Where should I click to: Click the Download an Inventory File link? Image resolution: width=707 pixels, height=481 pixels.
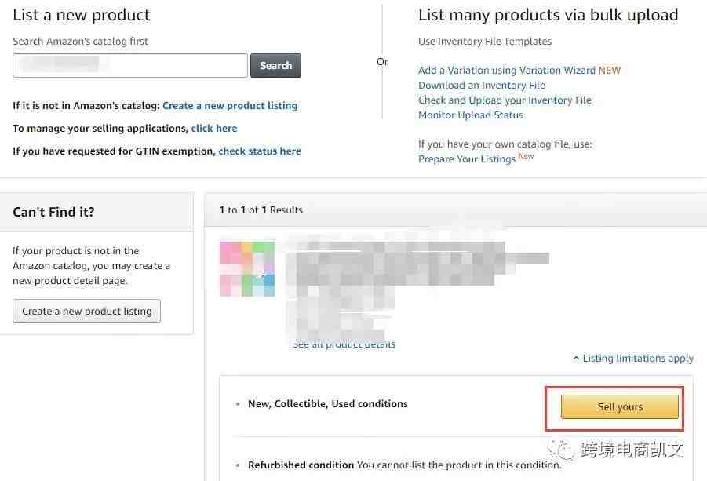pos(482,85)
